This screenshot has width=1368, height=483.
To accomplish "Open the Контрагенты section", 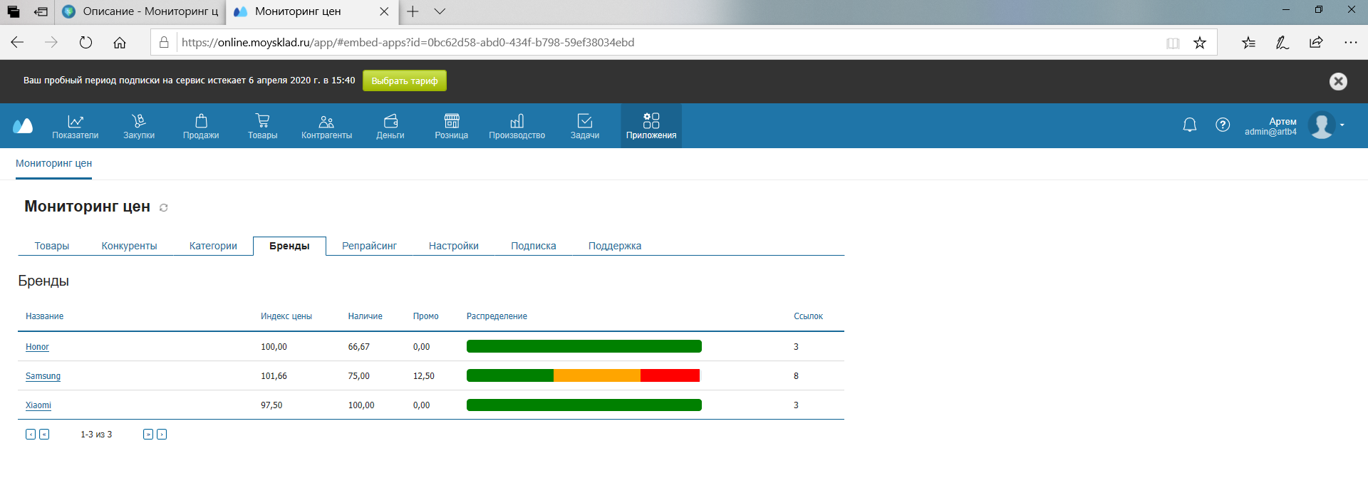I will pos(326,126).
